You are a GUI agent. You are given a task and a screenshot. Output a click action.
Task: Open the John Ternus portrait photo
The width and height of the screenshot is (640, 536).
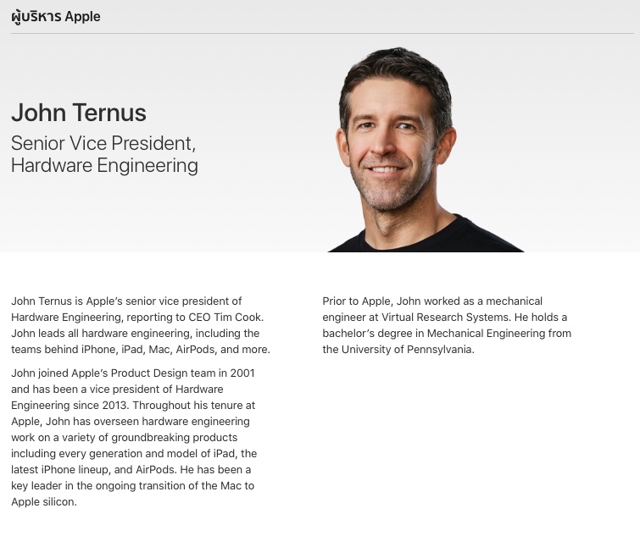tap(400, 152)
